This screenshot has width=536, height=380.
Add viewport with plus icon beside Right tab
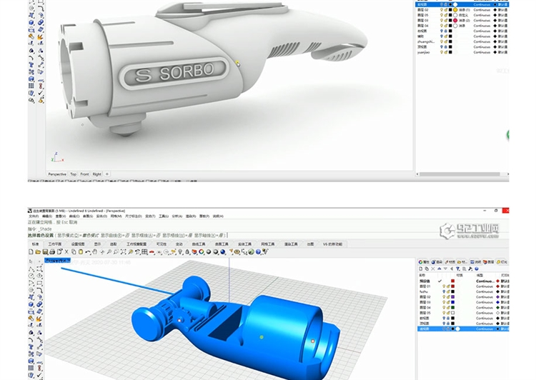pos(107,174)
